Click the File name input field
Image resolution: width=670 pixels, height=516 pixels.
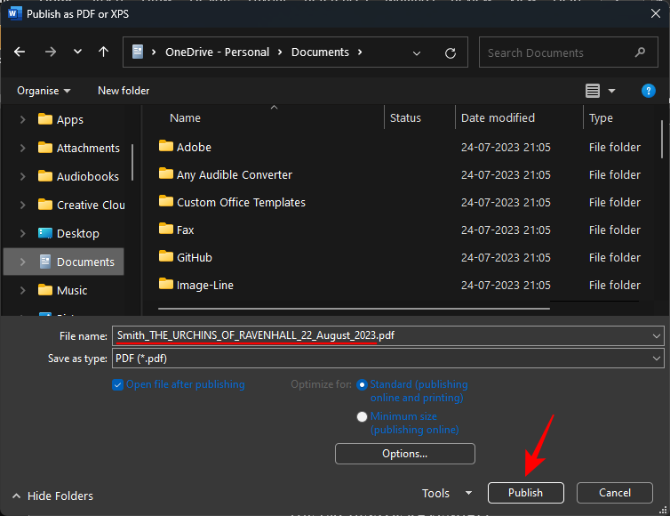[382, 335]
